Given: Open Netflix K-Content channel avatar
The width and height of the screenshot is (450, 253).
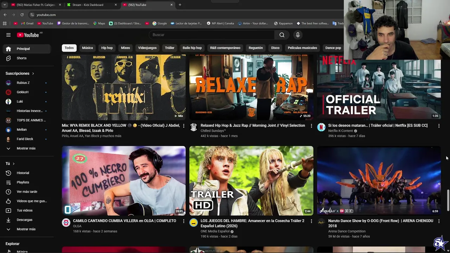Looking at the screenshot, I should click(x=321, y=127).
